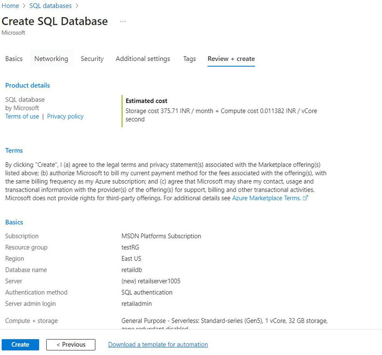Open the Basics tab
Screen dimensions: 382x355
click(x=14, y=59)
